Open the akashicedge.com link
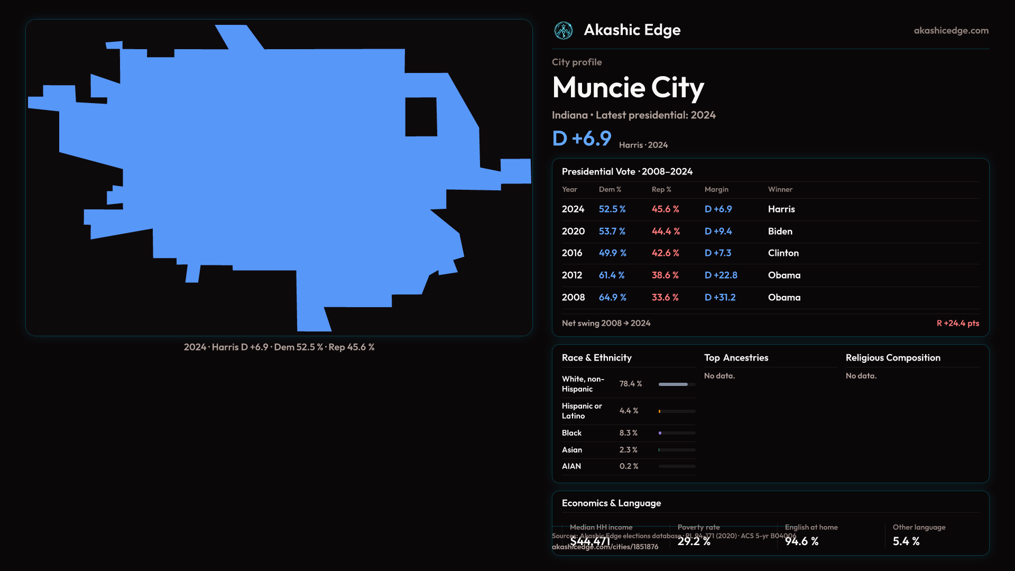The height and width of the screenshot is (571, 1015). tap(951, 31)
